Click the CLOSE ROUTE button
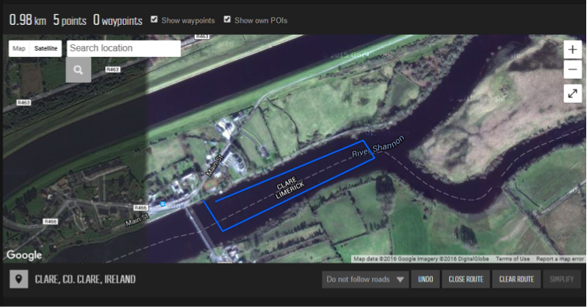Viewport: 587px width, 307px height. [466, 279]
